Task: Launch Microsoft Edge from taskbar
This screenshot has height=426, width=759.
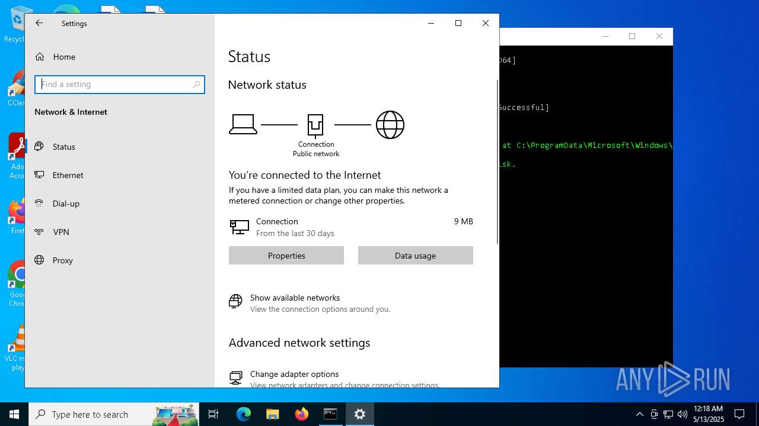Action: [244, 414]
